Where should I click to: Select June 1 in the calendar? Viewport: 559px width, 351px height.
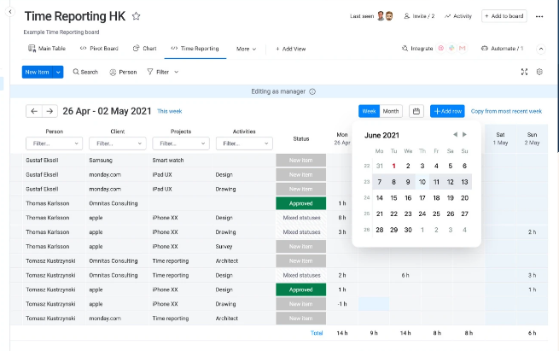point(393,166)
